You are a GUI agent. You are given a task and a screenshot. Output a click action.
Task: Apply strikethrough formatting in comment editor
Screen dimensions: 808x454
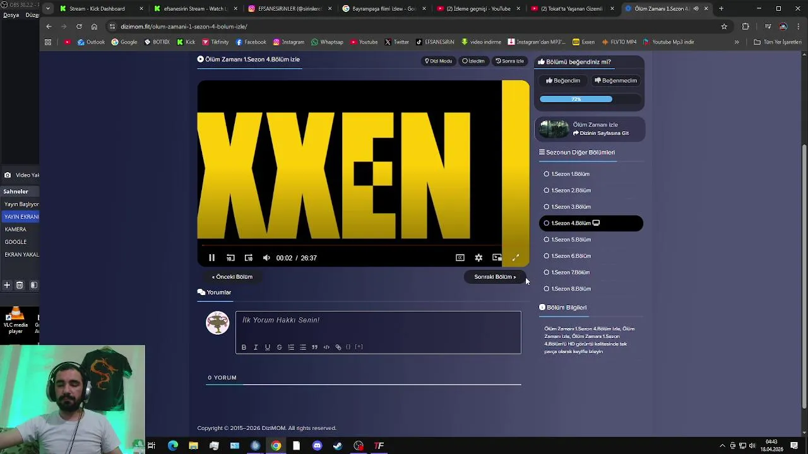[x=279, y=347]
